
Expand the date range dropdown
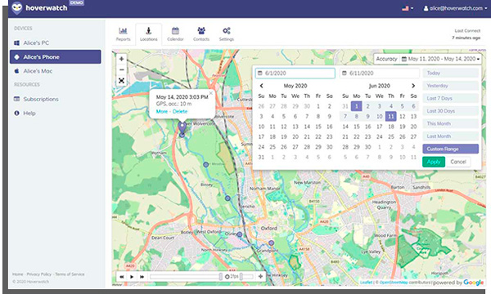tap(442, 59)
